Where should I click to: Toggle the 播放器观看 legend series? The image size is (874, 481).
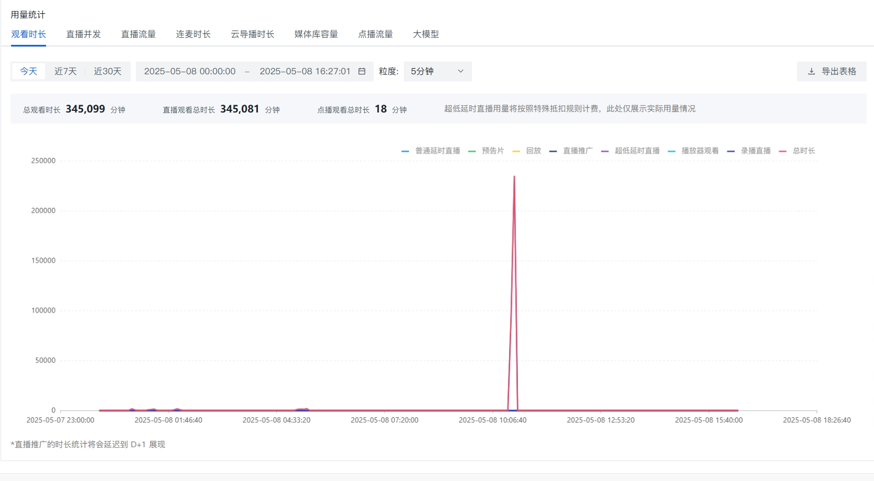pyautogui.click(x=693, y=151)
